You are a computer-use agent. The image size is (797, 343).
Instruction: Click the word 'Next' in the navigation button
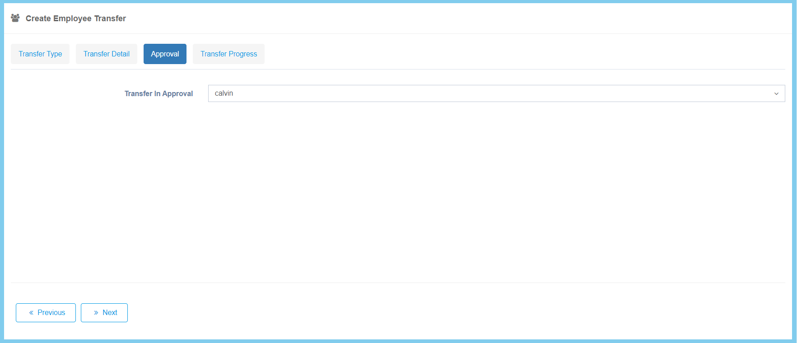[110, 313]
